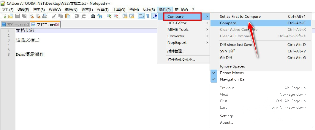315x130 pixels.
Task: Click the Cut scissors icon
Action: [54, 16]
